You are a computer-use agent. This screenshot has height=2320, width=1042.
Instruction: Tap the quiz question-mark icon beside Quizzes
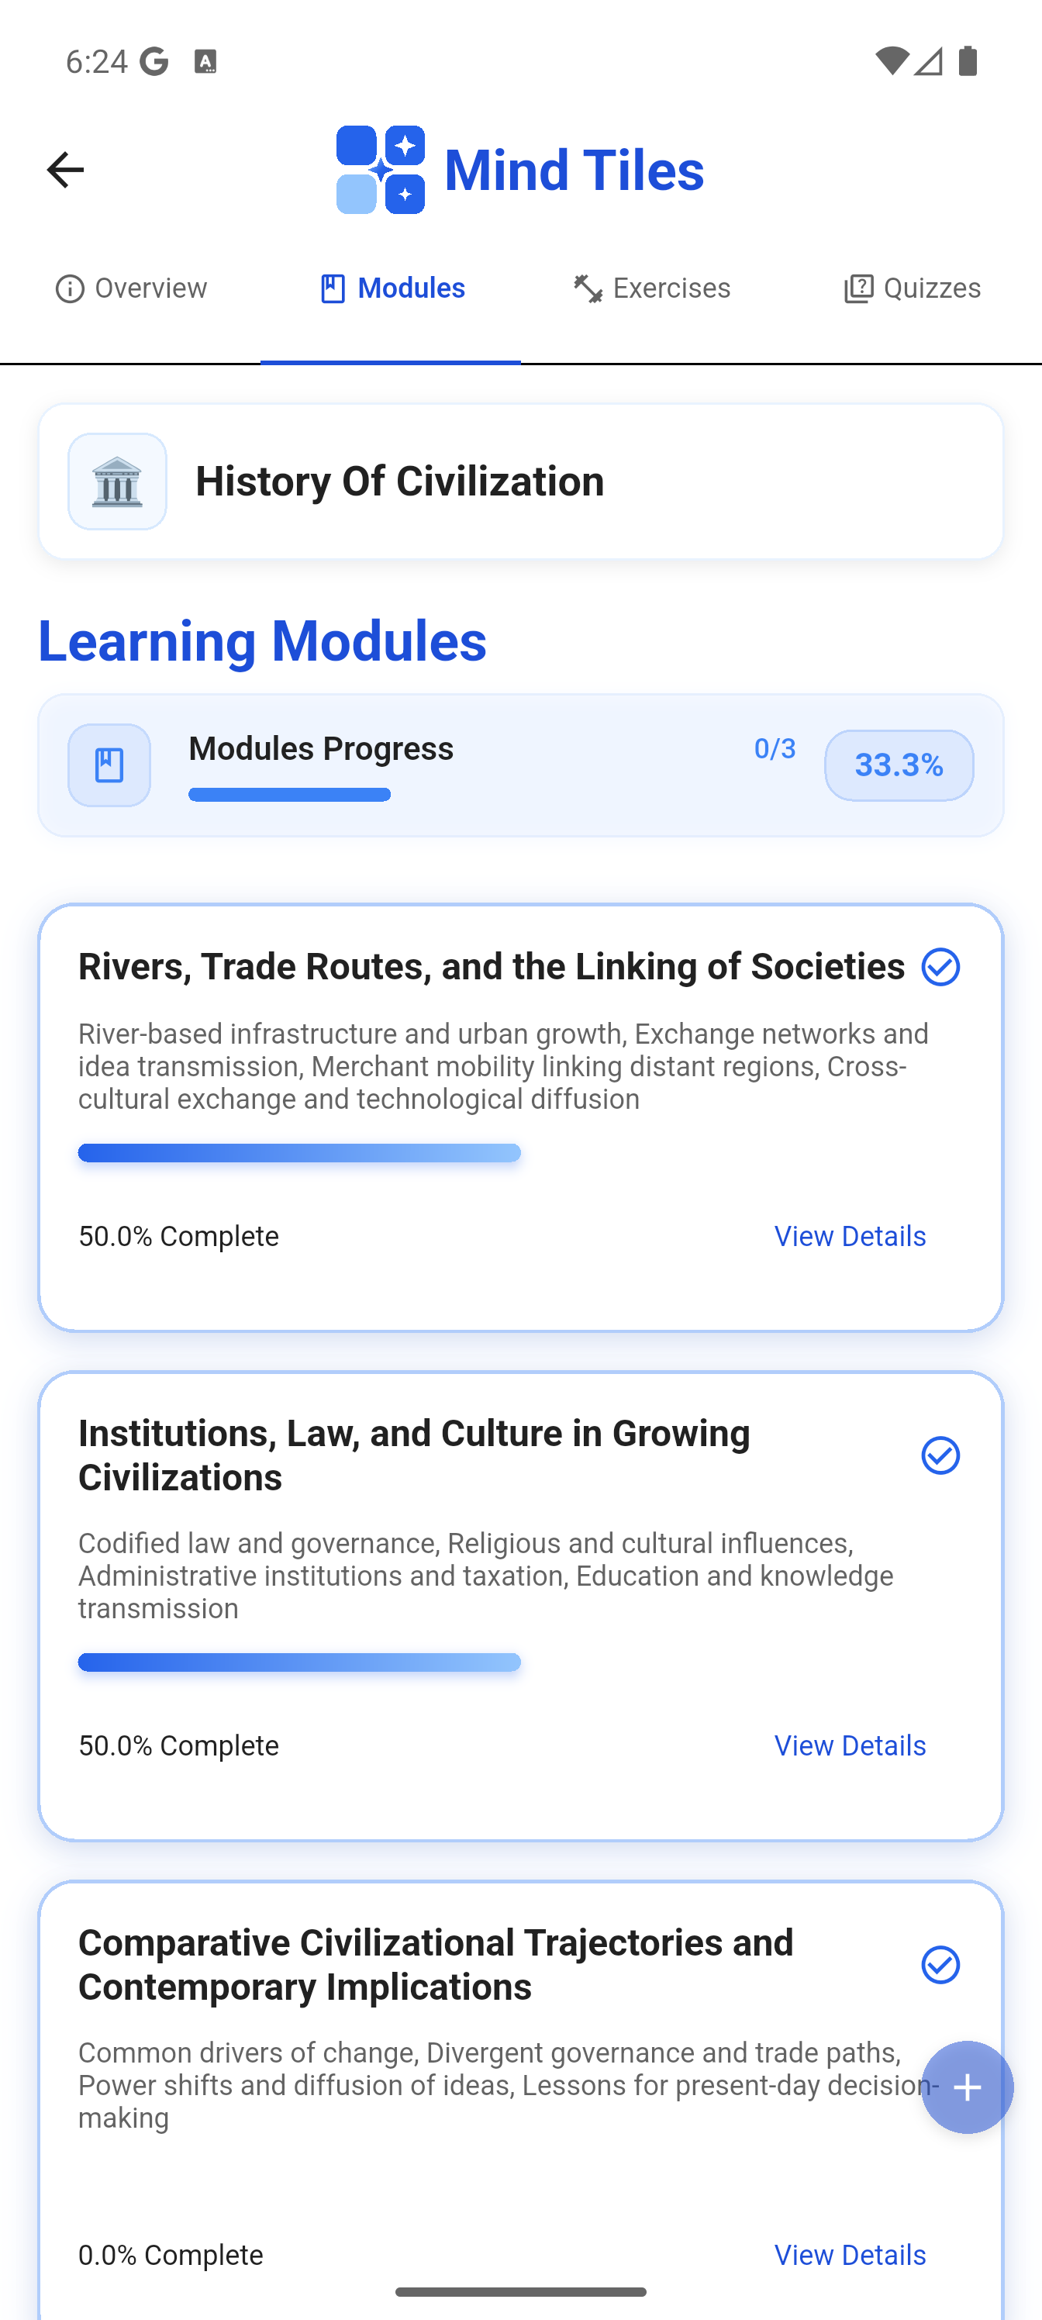(x=858, y=288)
